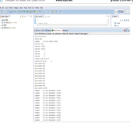The height and width of the screenshot is (123, 133).
Task: Click the Debug bug toolbar icon
Action: tap(24, 12)
